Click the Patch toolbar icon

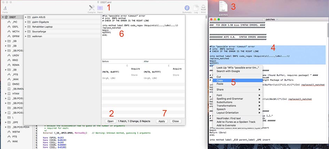pos(100,9)
